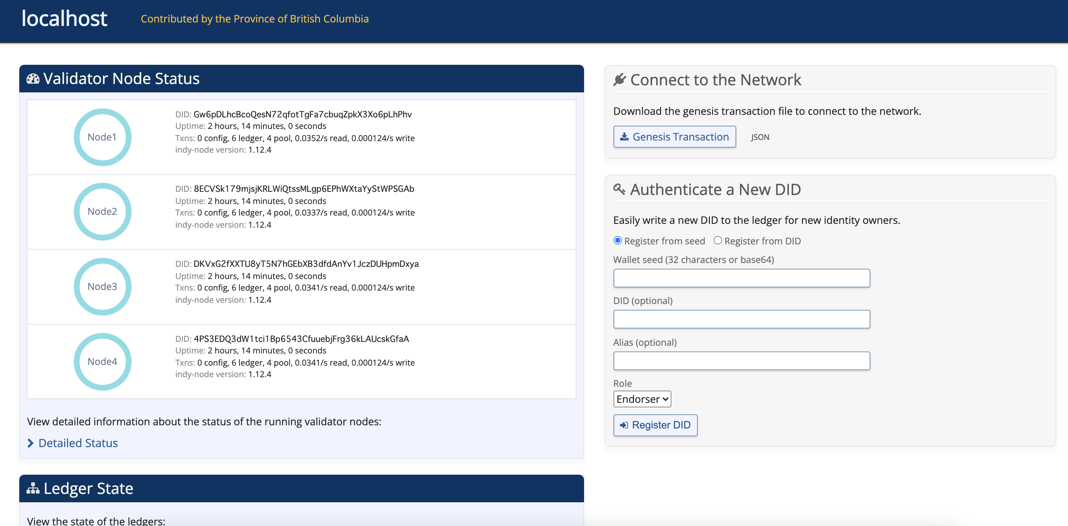Click the Node4 status ring
Viewport: 1068px width, 526px height.
(102, 362)
